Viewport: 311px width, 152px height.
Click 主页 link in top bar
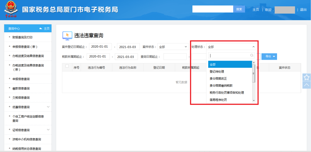256,10
